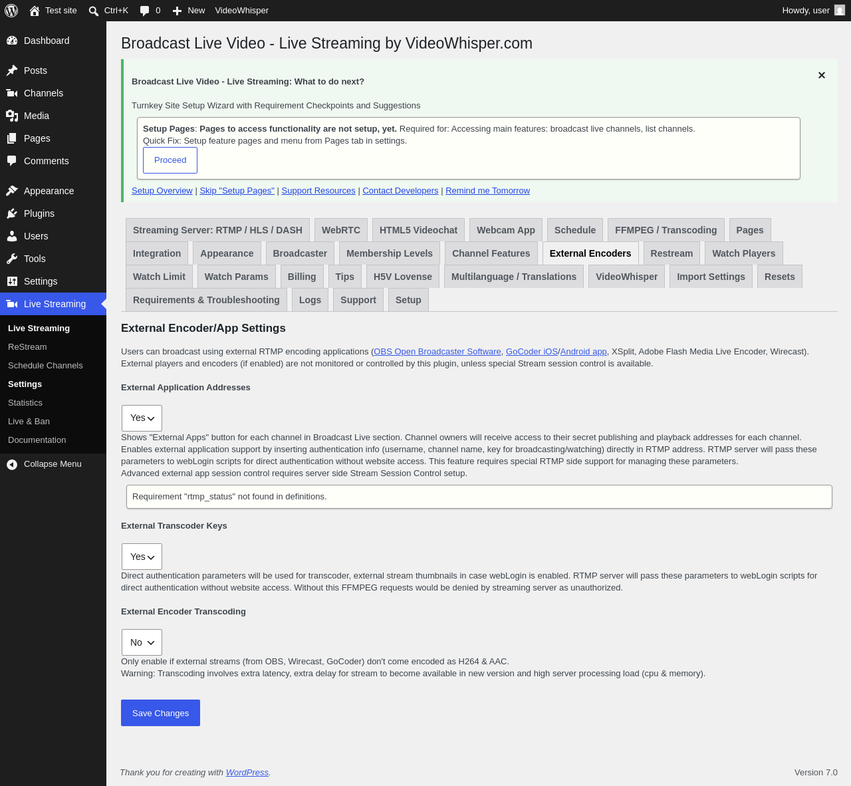Select the Watch Players tab
Viewport: 851px width, 786px height.
(x=744, y=253)
